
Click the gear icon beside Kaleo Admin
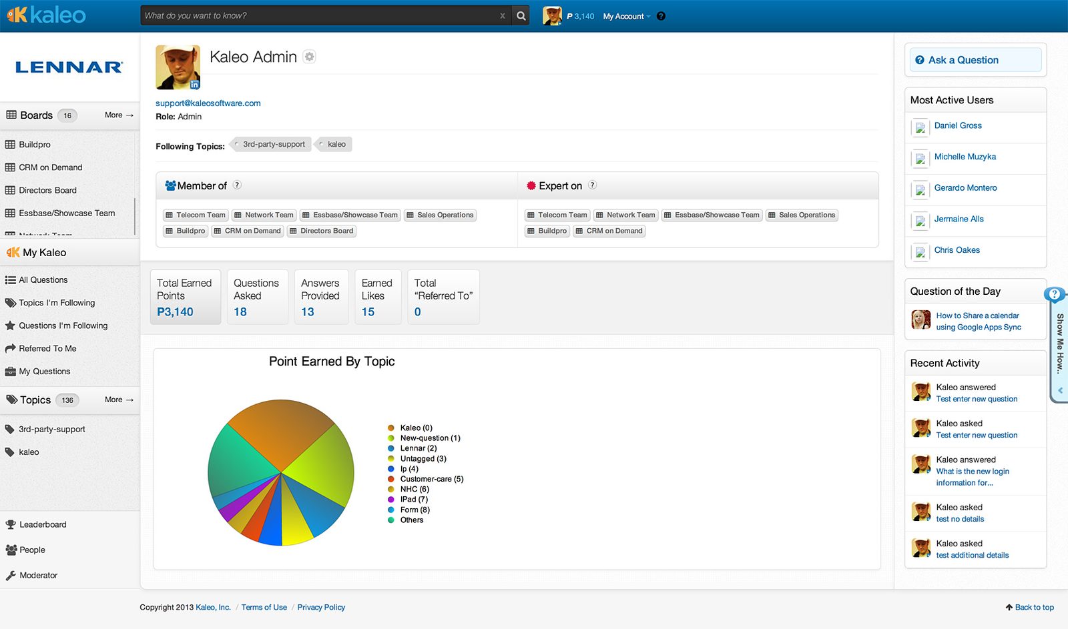point(309,57)
